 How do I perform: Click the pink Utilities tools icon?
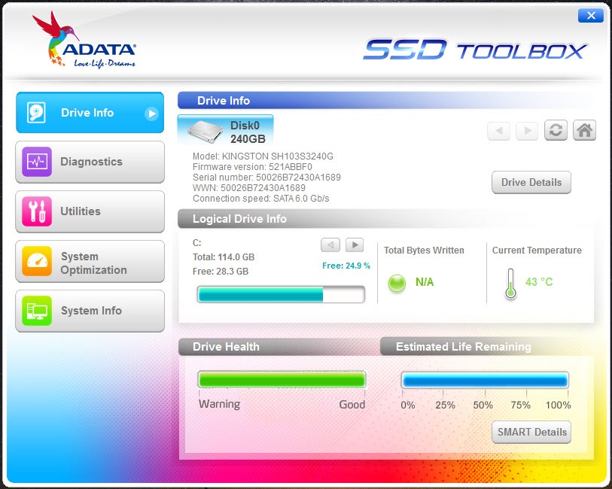37,211
